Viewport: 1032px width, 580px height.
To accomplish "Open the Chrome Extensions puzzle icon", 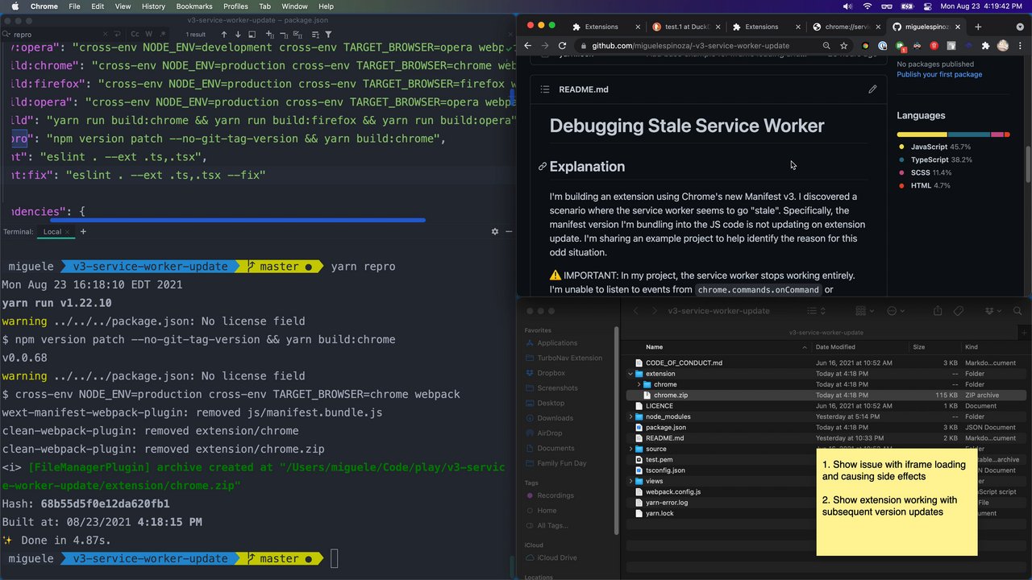I will (984, 46).
